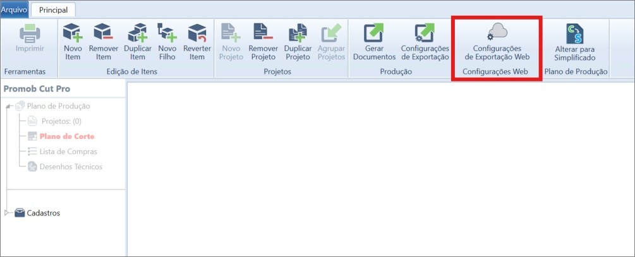Click the Plano de Corte tree icon

[x=32, y=136]
